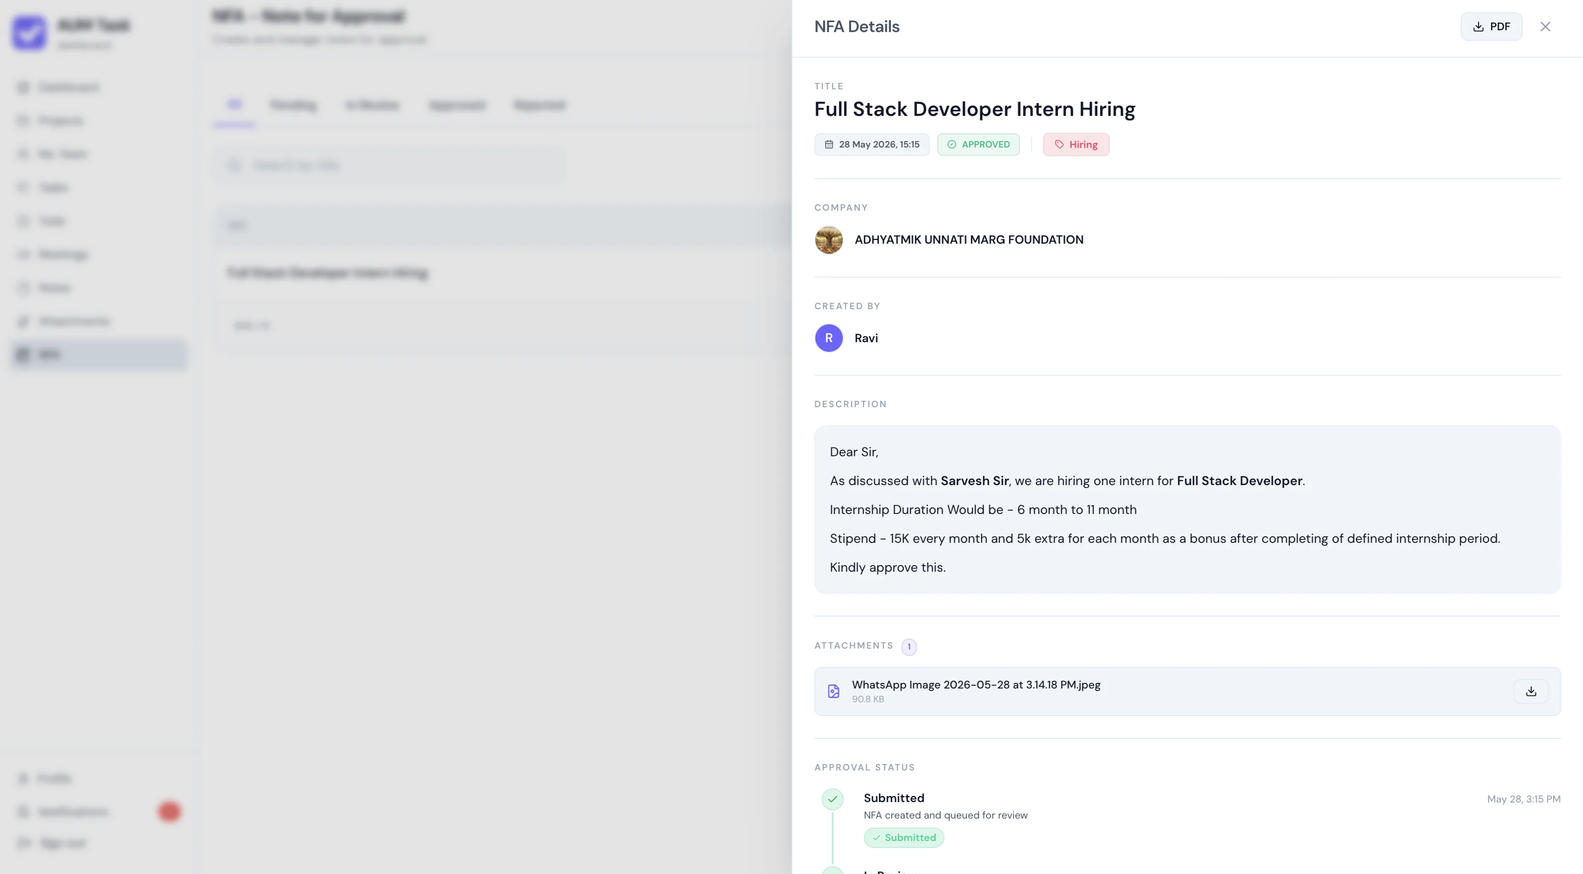Viewport: 1583px width, 874px height.
Task: Click the red notification badge in sidebar
Action: click(x=169, y=811)
